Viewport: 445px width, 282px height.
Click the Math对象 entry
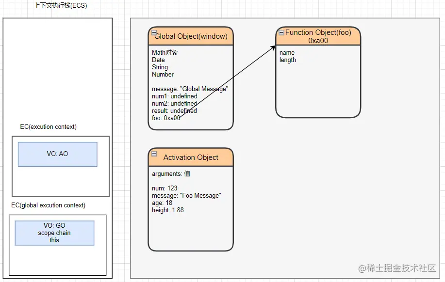pyautogui.click(x=165, y=52)
